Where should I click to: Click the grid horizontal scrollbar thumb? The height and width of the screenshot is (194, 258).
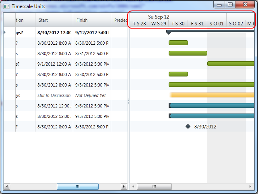(77, 186)
